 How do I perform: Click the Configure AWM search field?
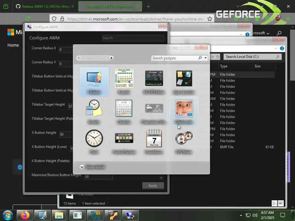point(133,38)
